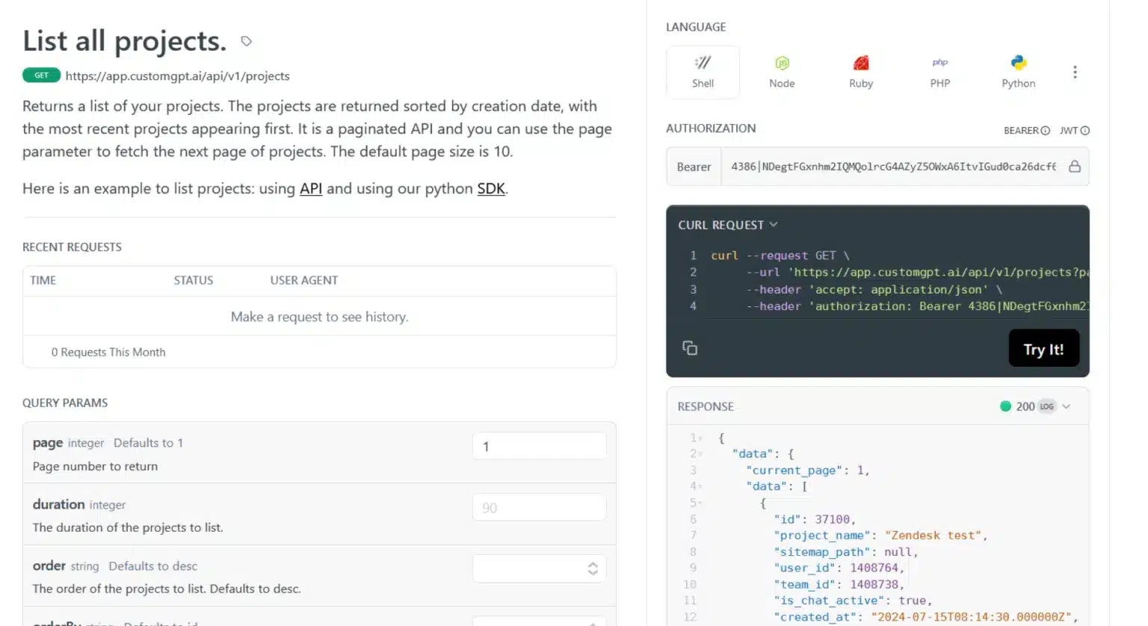Click the TIME column header

[43, 280]
